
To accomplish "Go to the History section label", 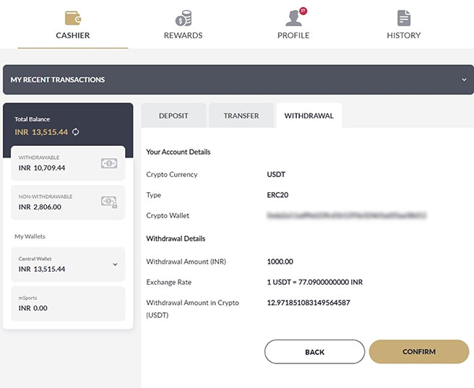I will click(x=403, y=35).
